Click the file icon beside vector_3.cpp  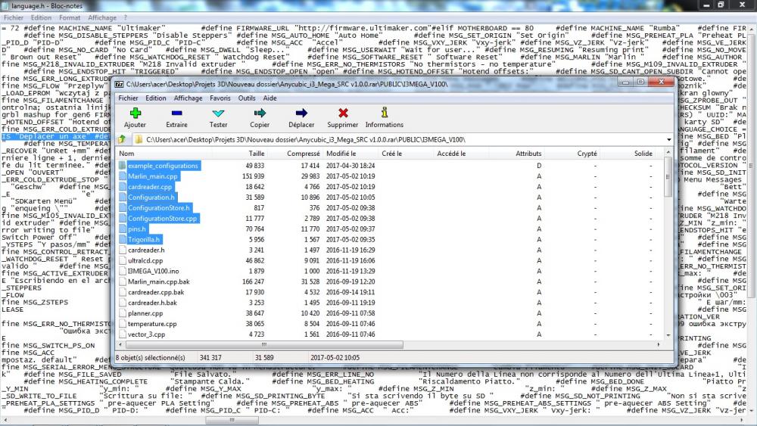[123, 334]
